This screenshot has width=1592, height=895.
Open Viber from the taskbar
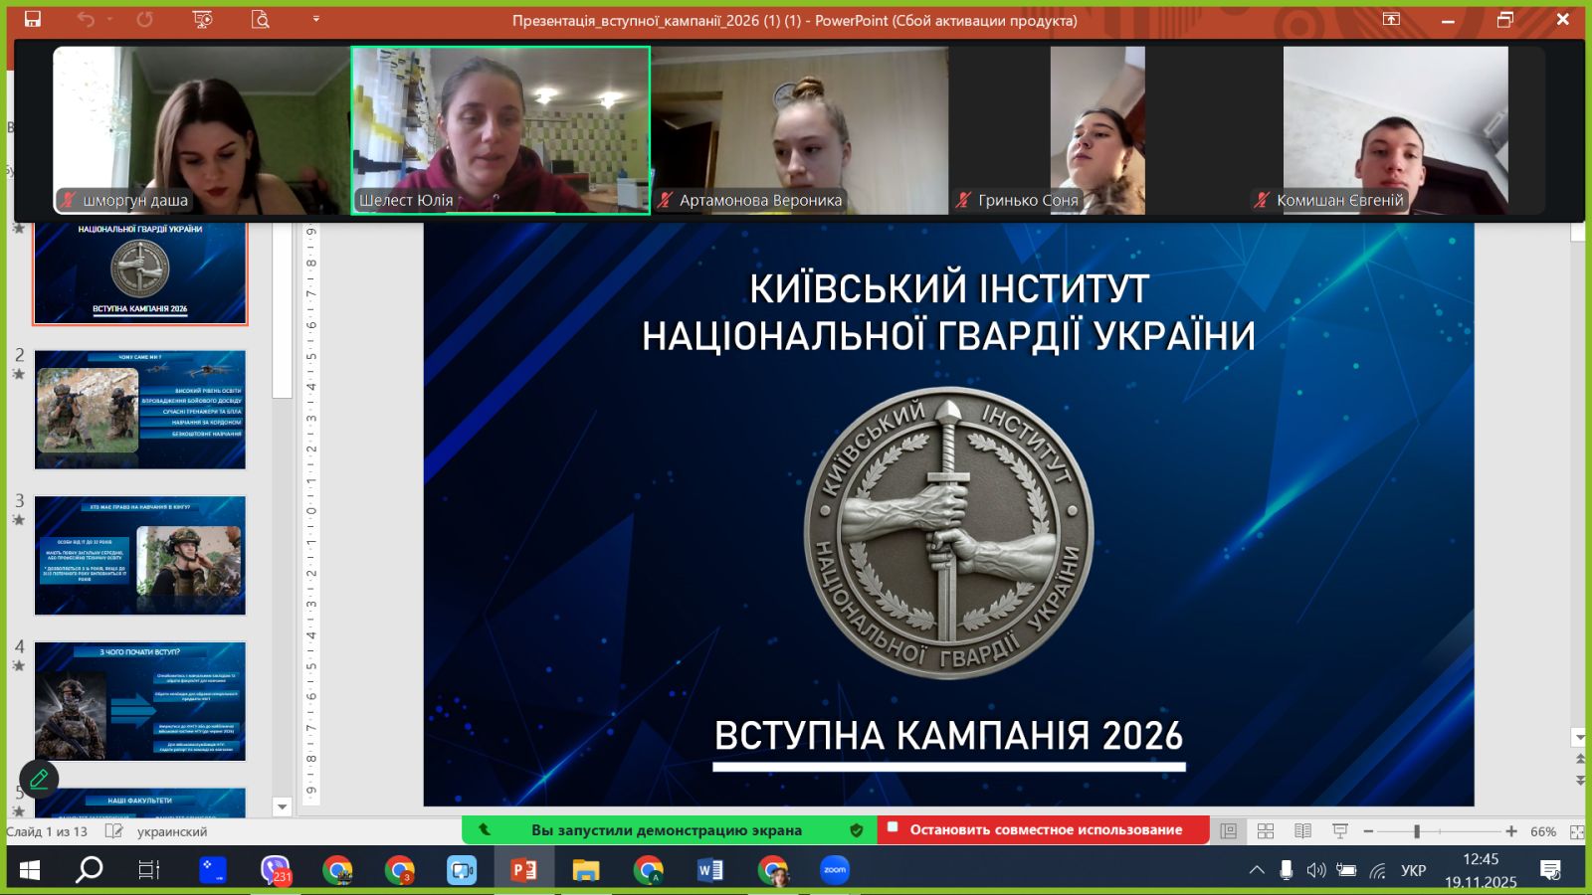coord(275,870)
